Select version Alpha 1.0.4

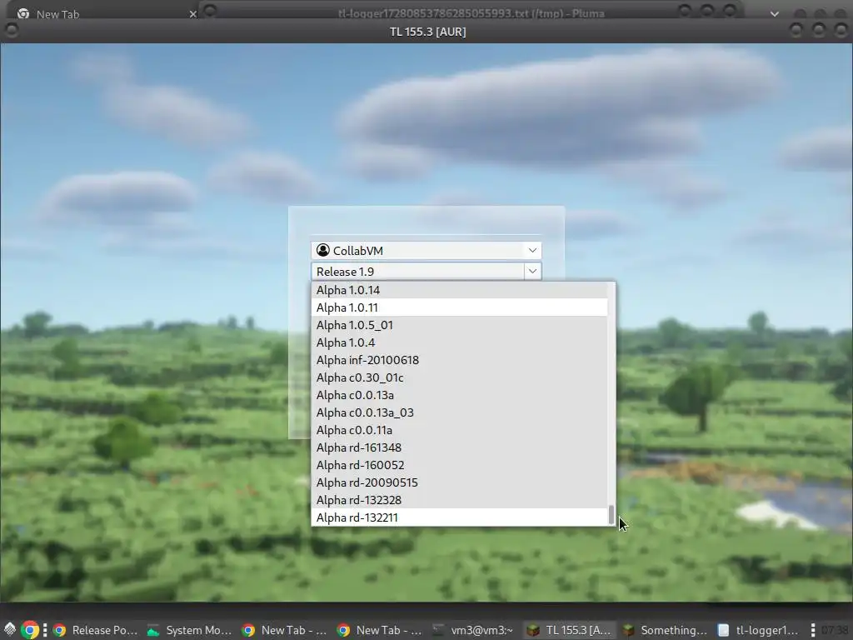[x=459, y=342]
